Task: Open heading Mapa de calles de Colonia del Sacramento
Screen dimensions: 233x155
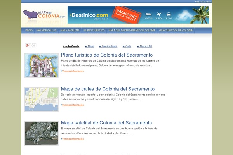Action: point(108,89)
